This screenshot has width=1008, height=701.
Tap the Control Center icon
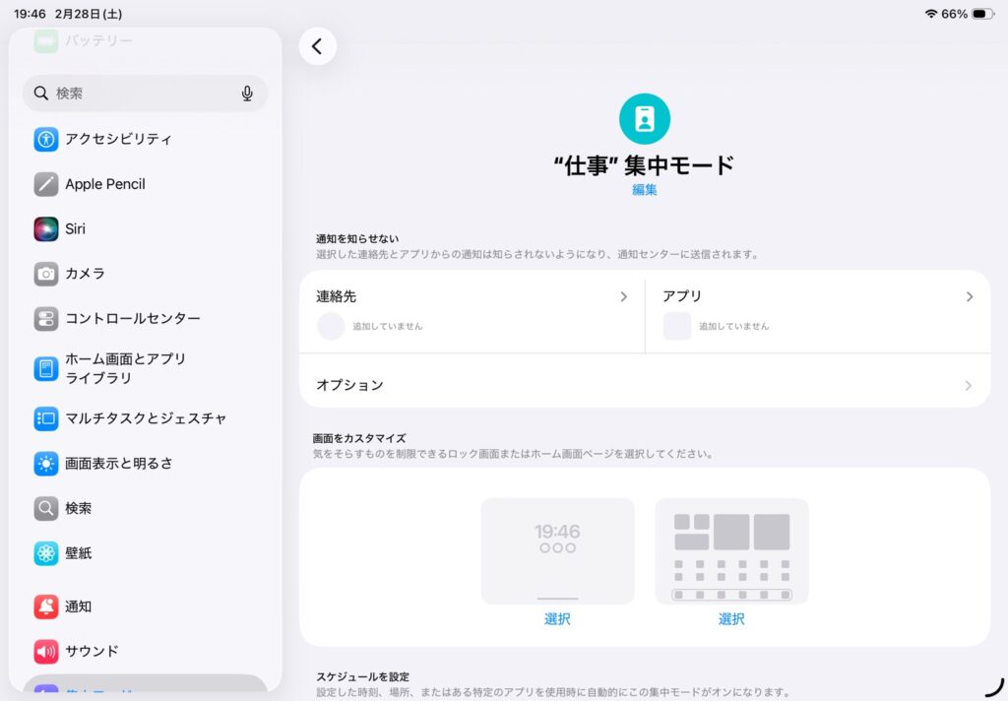point(46,319)
